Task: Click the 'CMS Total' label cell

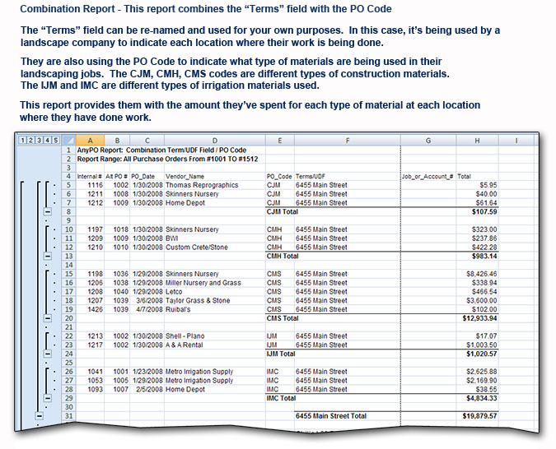Action: tap(283, 318)
